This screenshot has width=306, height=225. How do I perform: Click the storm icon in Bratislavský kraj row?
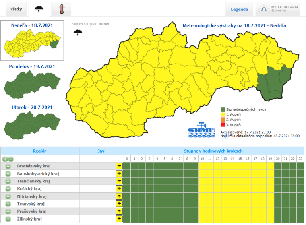point(119,166)
